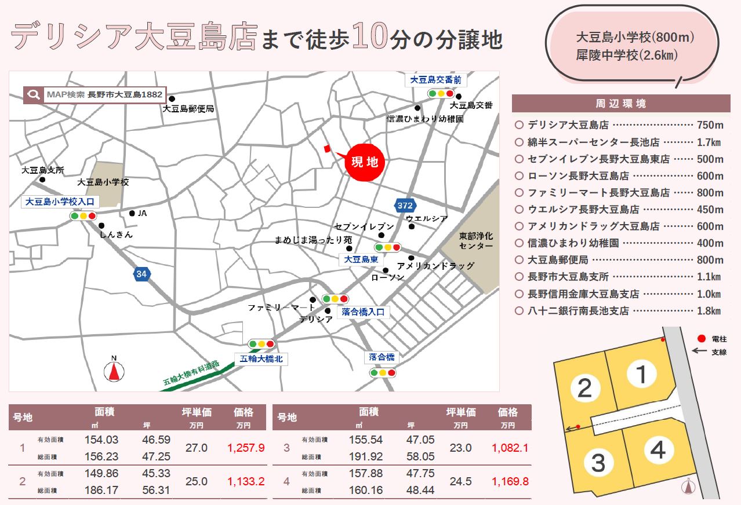Click the magnifier icon beside MAP検索
This screenshot has height=505, width=741.
(x=34, y=94)
